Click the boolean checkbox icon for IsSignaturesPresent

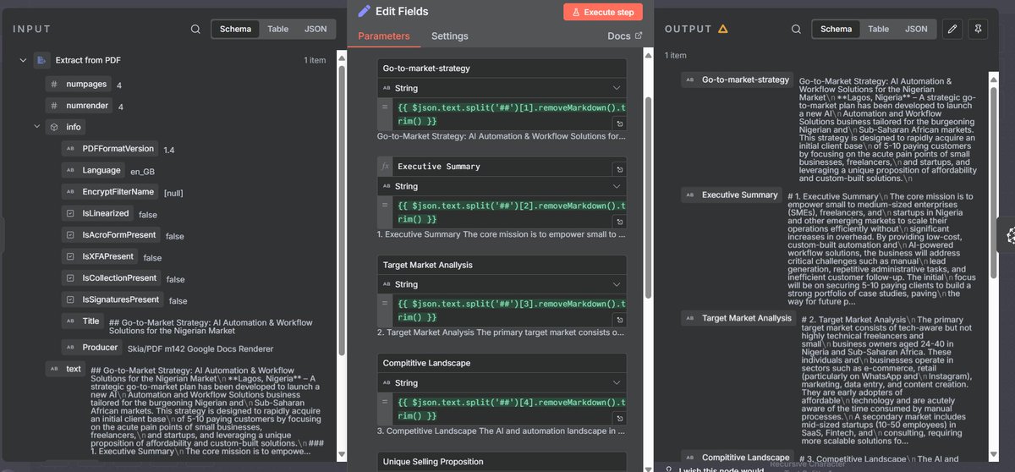[x=69, y=299]
